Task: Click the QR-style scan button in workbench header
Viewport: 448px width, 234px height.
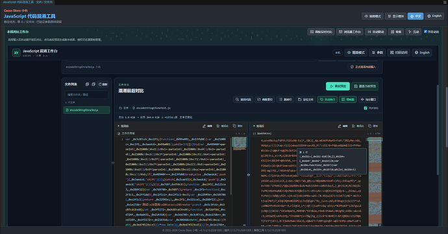Action: point(399,53)
